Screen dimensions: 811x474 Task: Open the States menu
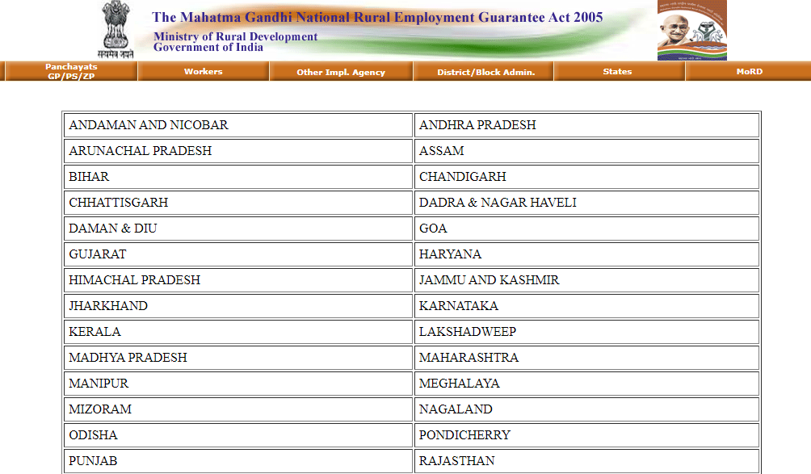[x=617, y=71]
